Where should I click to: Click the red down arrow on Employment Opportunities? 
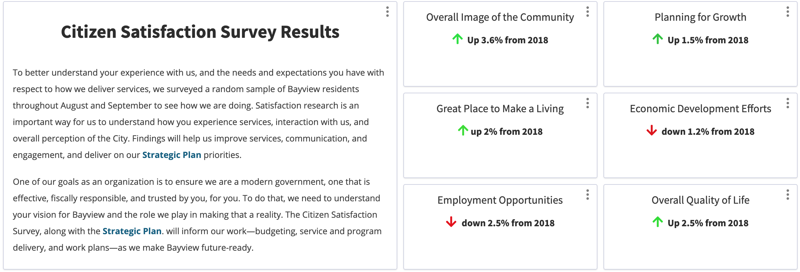pos(451,222)
